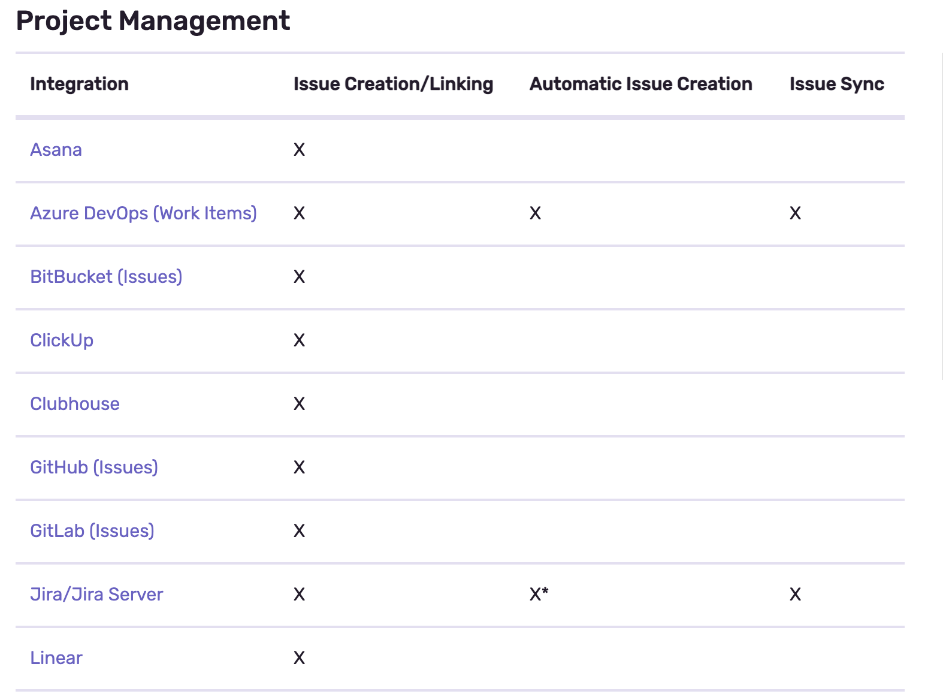Open the Jira/Jira Server link
This screenshot has width=949, height=694.
[96, 595]
